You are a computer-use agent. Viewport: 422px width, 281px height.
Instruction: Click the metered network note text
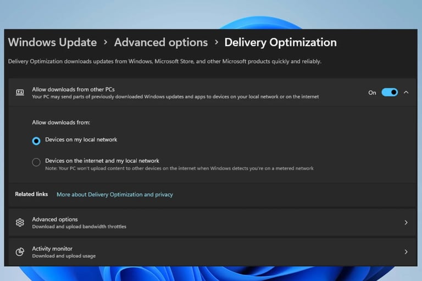coord(179,168)
